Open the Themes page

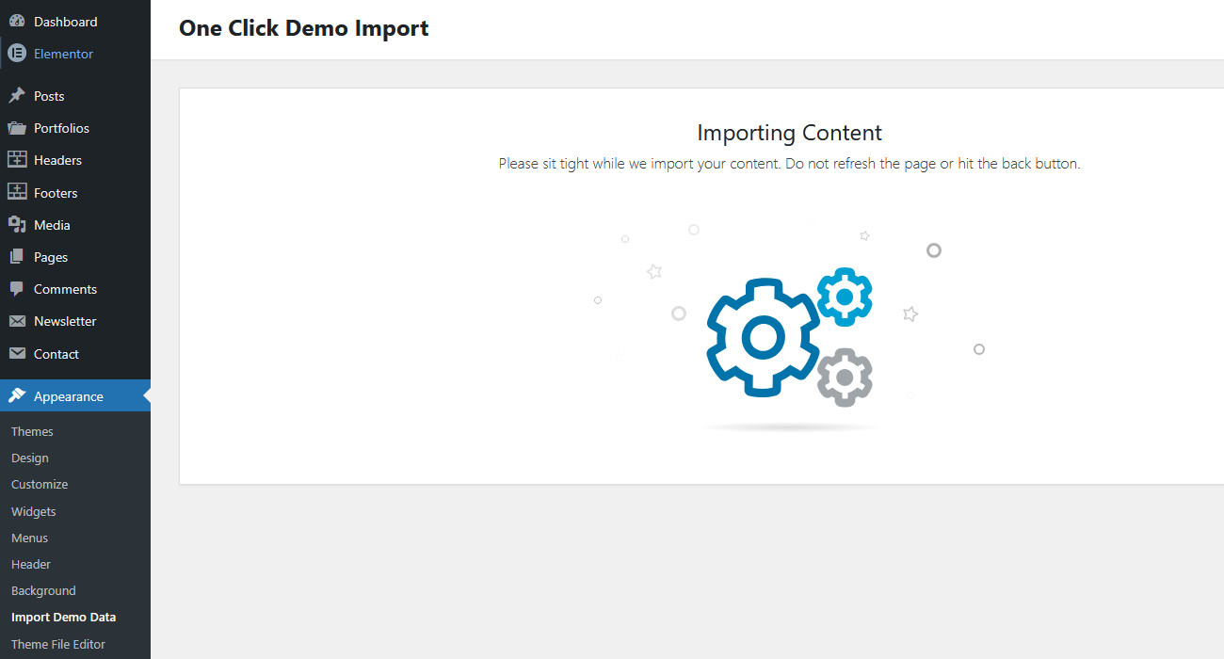tap(32, 431)
